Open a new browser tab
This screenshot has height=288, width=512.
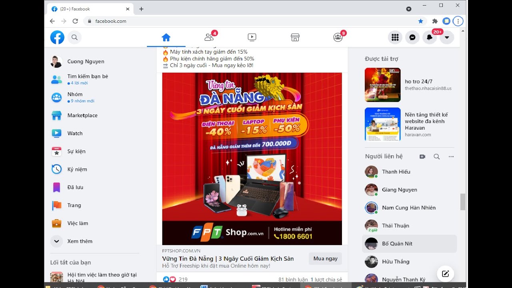141,9
